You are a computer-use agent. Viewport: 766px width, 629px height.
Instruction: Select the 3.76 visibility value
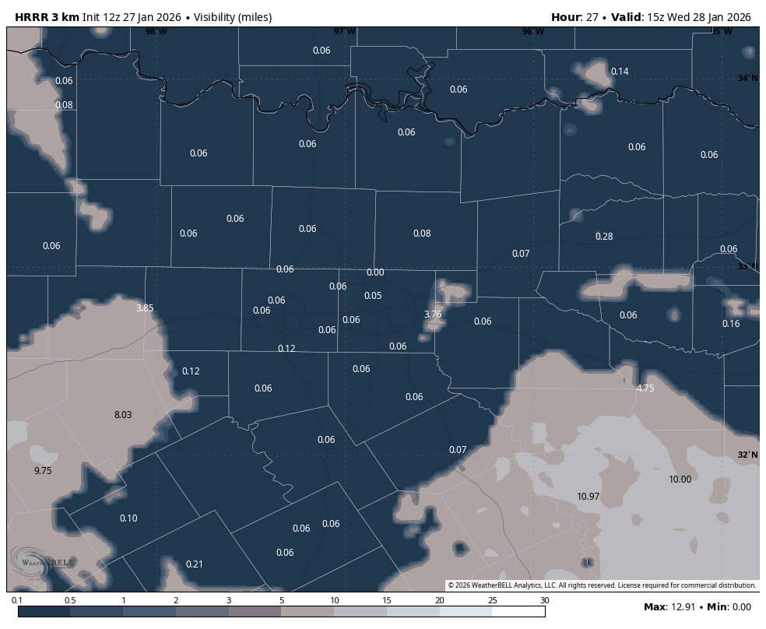[x=433, y=314]
